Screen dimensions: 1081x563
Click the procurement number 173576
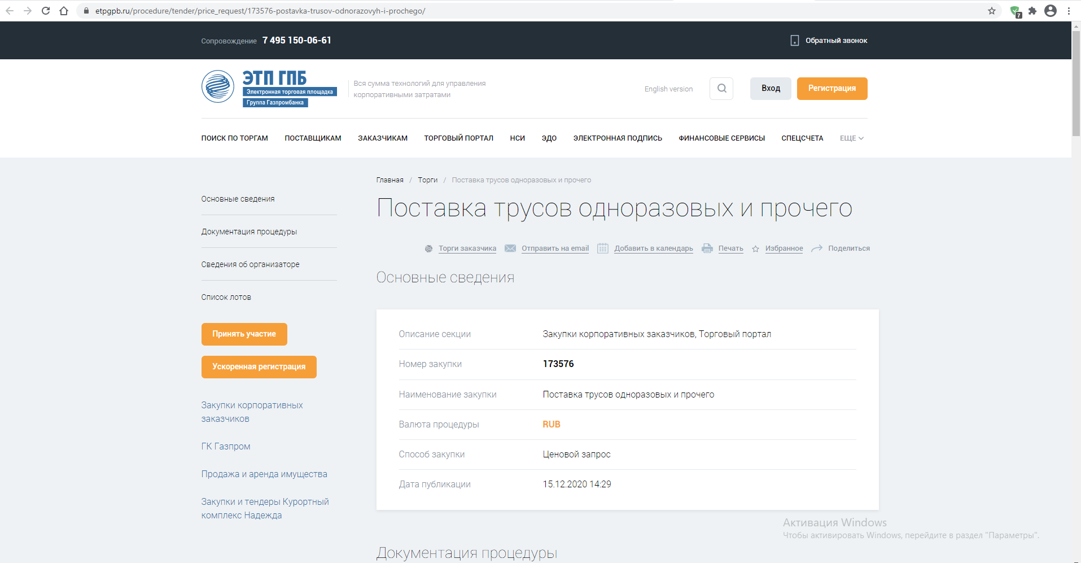point(558,364)
